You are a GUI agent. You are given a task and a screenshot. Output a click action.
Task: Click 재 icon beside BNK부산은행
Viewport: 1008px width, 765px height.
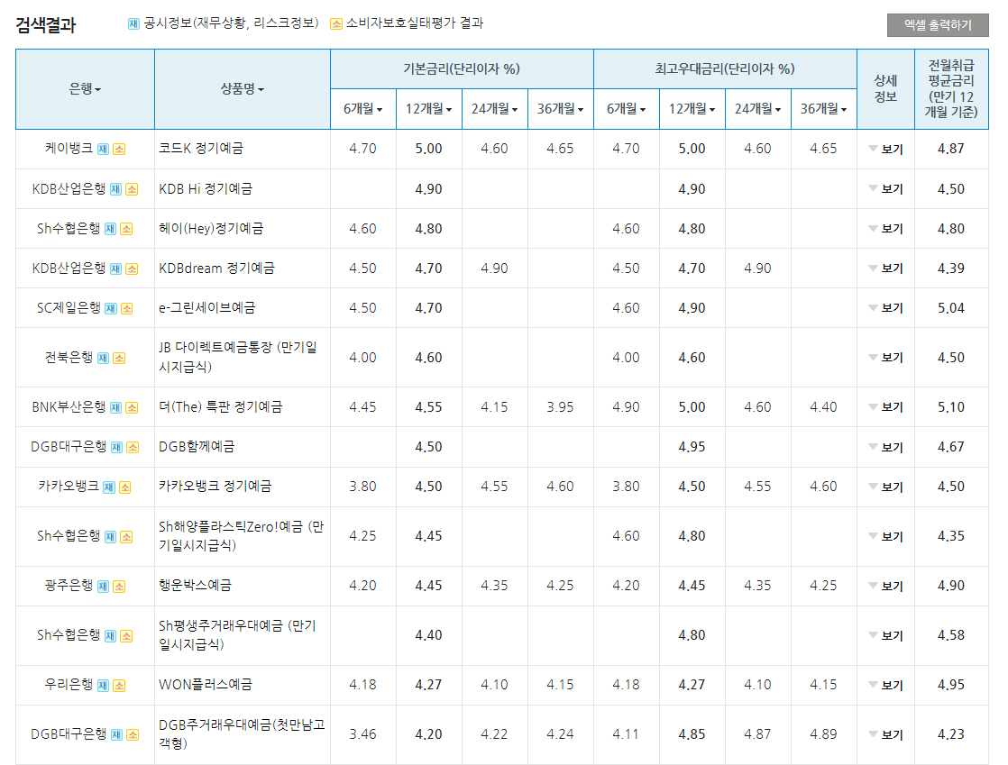pyautogui.click(x=115, y=407)
